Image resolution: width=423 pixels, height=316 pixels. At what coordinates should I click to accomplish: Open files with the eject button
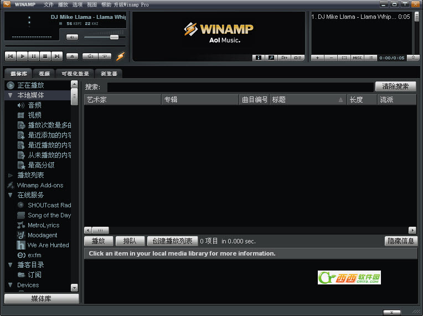[x=72, y=56]
